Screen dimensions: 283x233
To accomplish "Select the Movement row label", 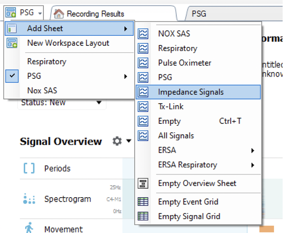I will [x=63, y=229].
